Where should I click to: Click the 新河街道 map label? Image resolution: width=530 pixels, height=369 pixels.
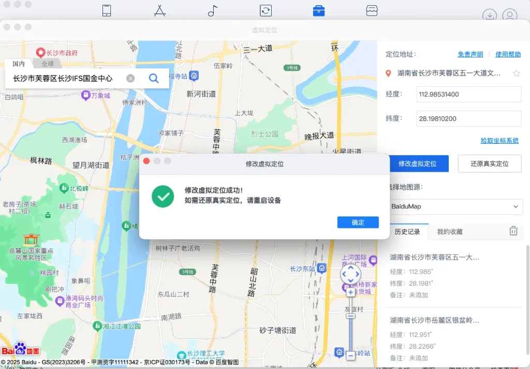point(201,94)
